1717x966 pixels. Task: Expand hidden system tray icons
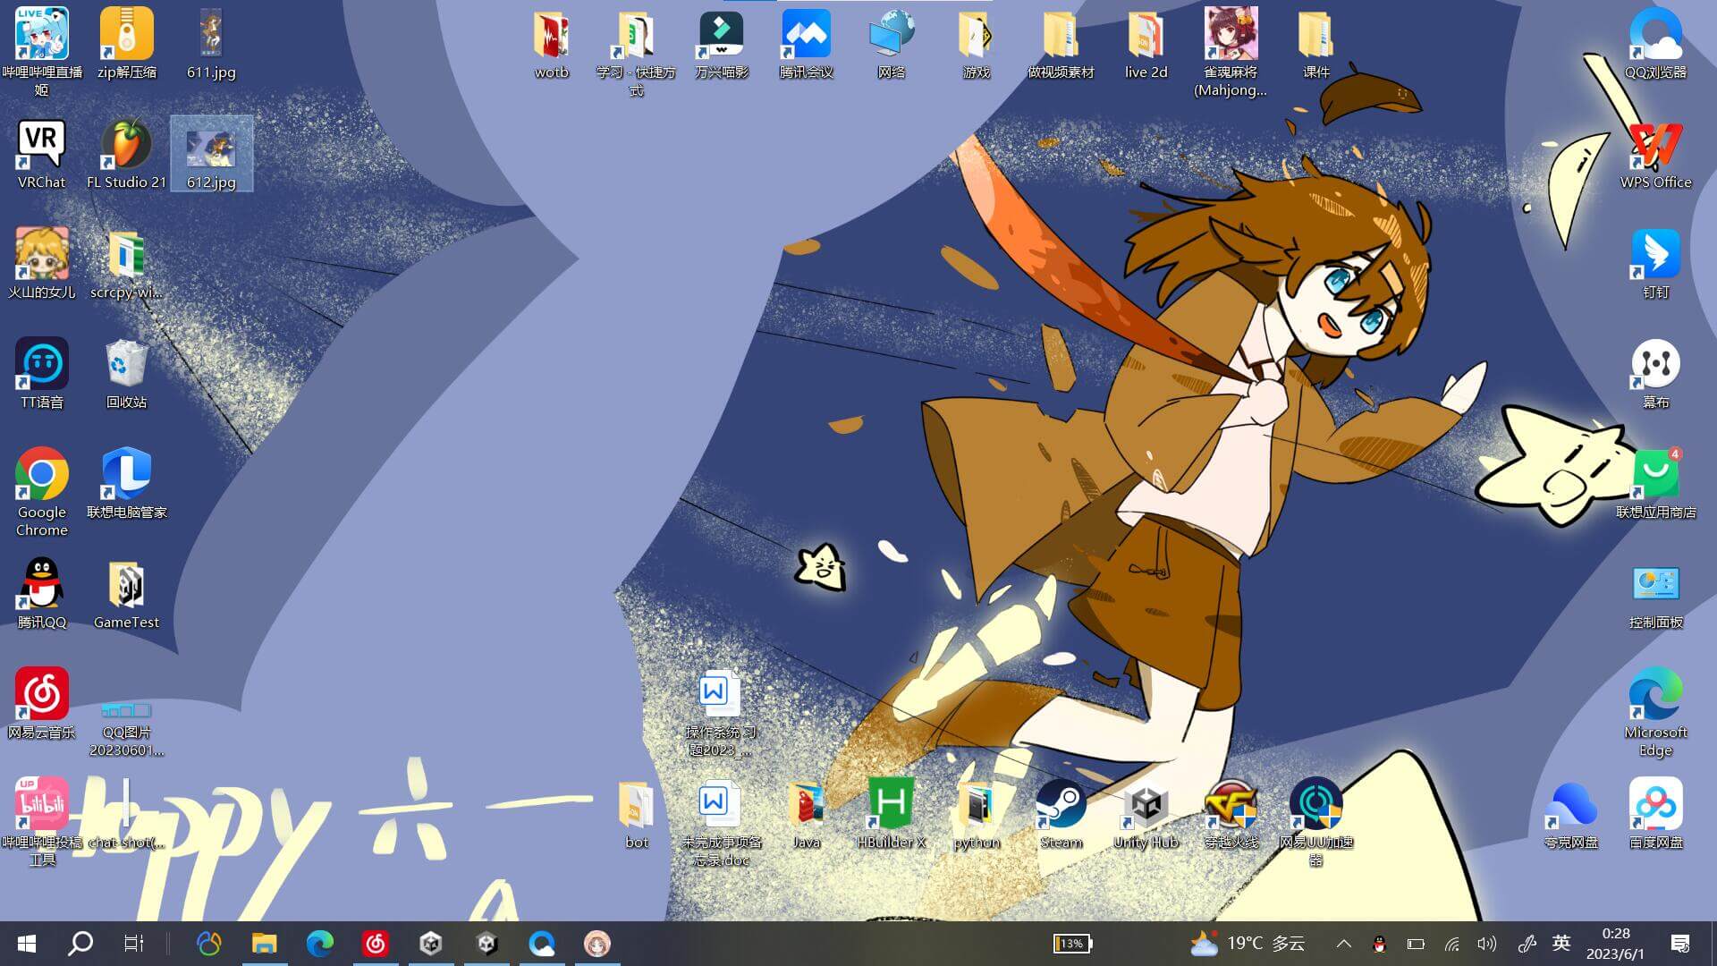pyautogui.click(x=1343, y=944)
